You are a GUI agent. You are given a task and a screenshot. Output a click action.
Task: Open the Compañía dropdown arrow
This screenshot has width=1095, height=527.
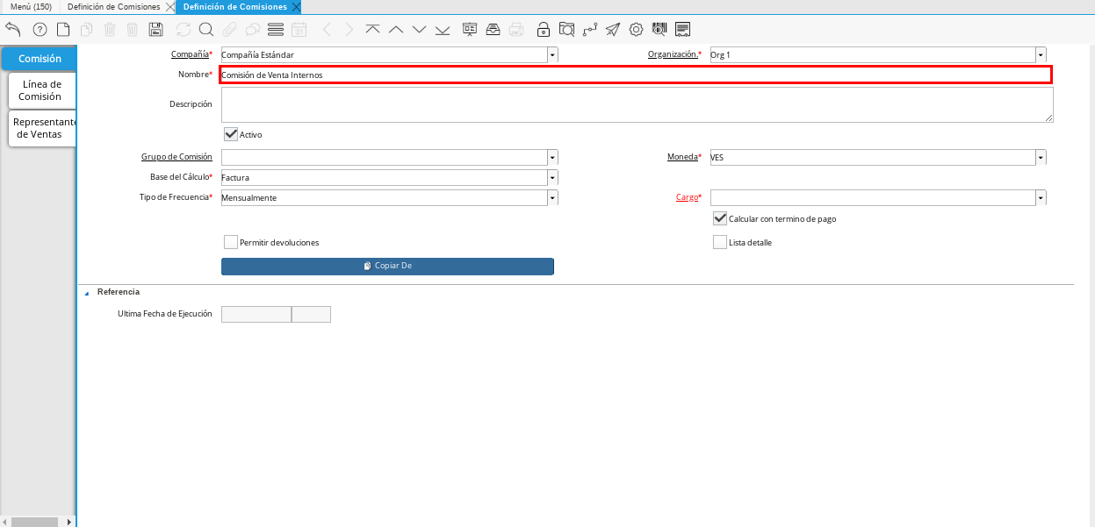(552, 54)
